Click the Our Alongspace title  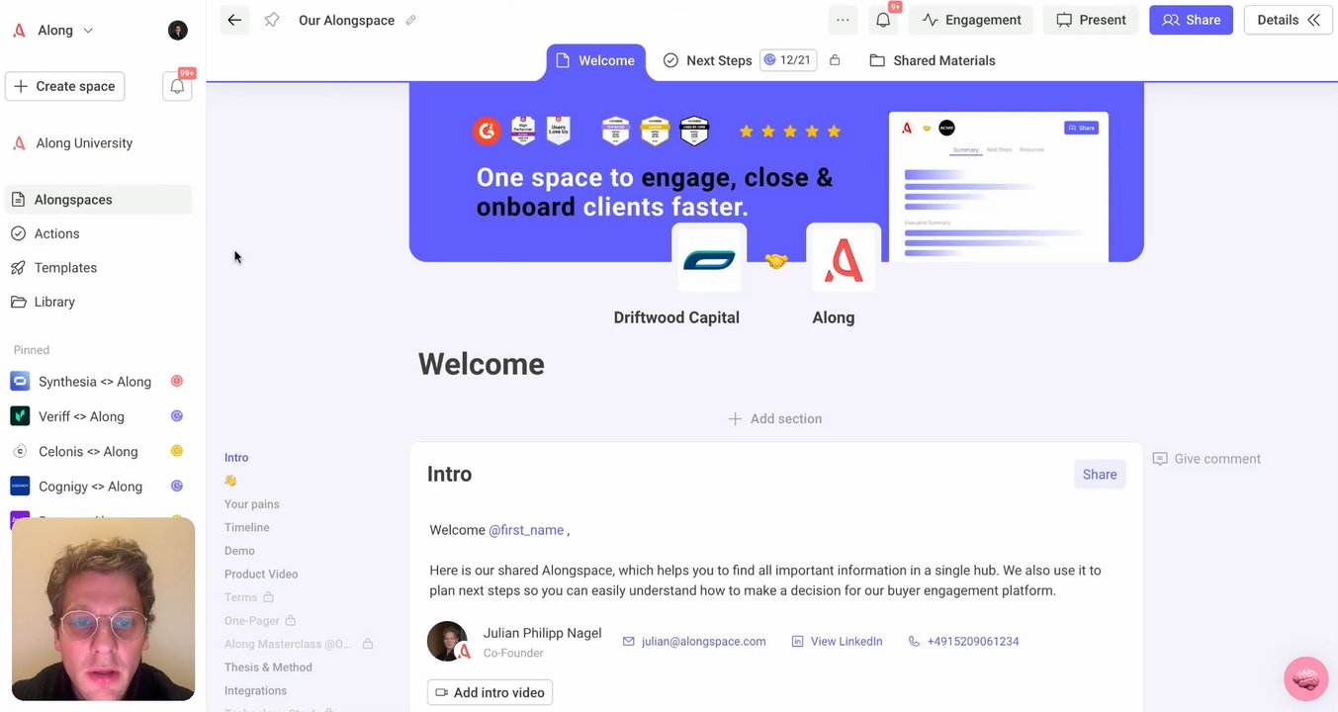click(346, 20)
